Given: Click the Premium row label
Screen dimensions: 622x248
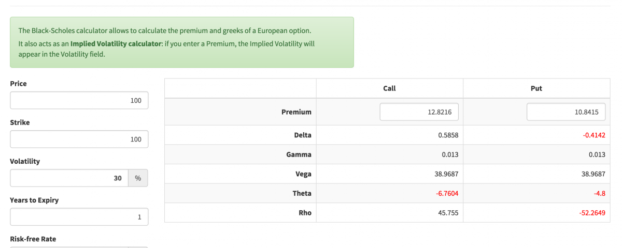Looking at the screenshot, I should [296, 112].
